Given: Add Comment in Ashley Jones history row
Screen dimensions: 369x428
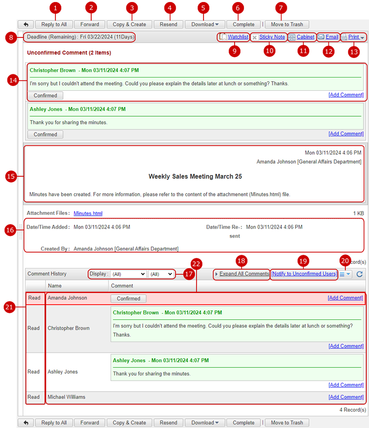Looking at the screenshot, I should (346, 385).
